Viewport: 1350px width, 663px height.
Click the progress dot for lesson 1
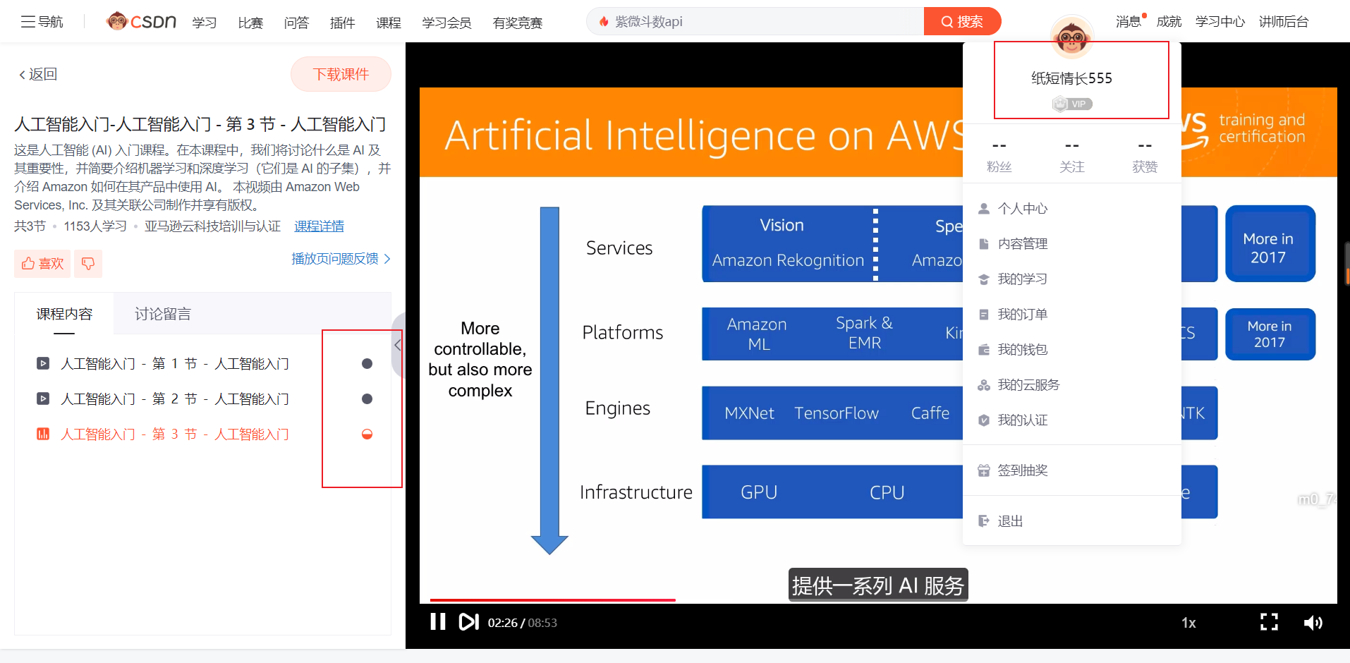click(x=367, y=363)
